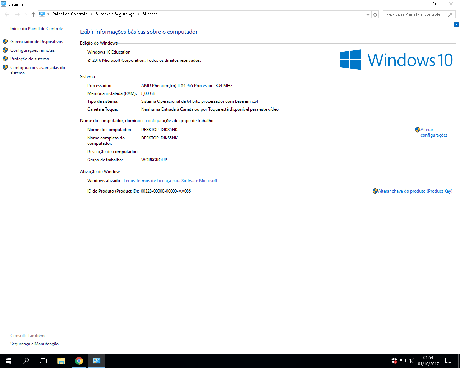Select the text DESKTOP-DJKS5NK beside Nome completo
Screen dimensions: 460x368
(x=159, y=138)
